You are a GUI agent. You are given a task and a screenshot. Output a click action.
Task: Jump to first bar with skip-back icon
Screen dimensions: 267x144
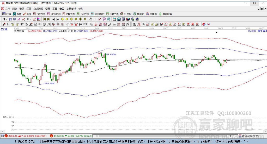pyautogui.click(x=44, y=19)
